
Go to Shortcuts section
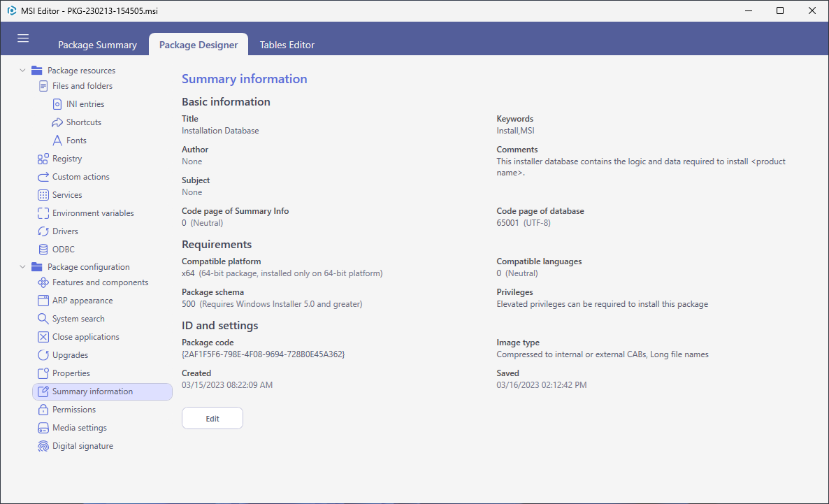pyautogui.click(x=84, y=122)
